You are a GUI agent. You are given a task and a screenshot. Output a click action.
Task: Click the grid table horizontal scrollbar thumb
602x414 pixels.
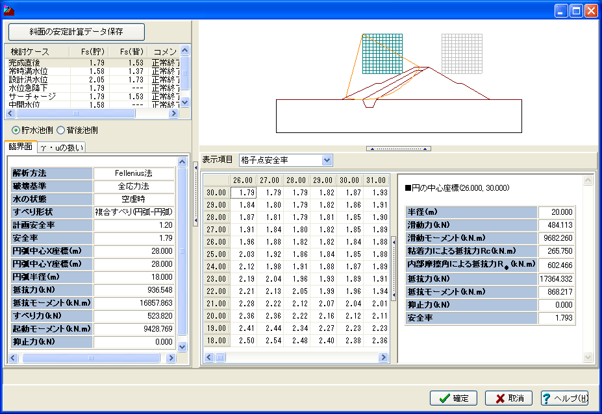point(220,358)
